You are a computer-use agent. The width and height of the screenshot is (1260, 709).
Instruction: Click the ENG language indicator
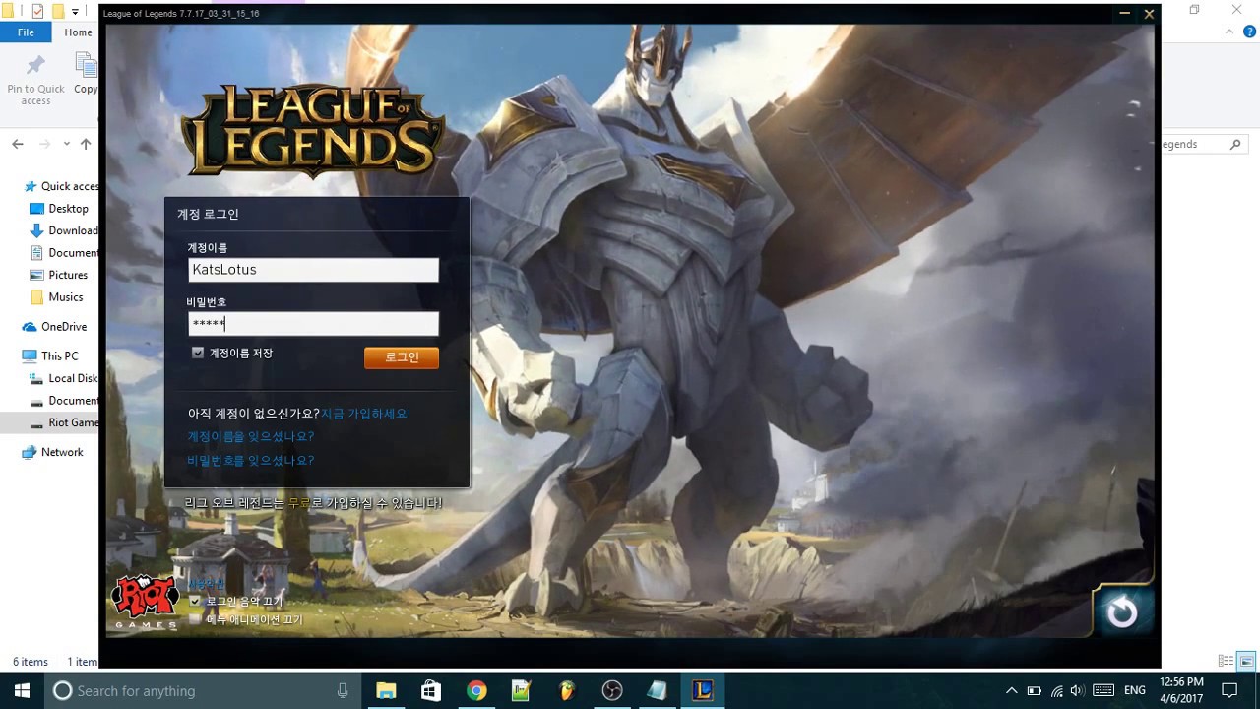pos(1135,691)
